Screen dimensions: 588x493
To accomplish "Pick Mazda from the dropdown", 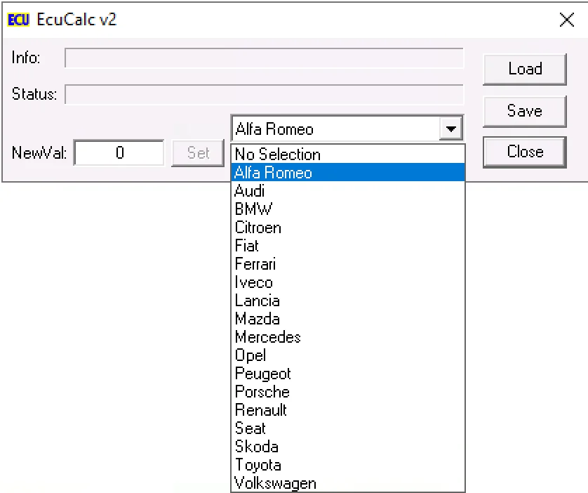I will tap(257, 319).
